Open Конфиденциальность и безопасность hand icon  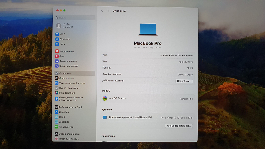[x=57, y=99]
